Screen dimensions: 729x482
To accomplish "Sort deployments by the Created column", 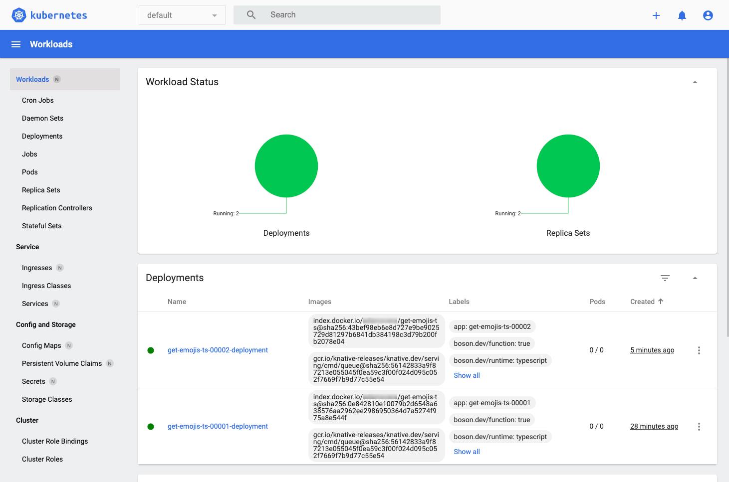I will [646, 301].
